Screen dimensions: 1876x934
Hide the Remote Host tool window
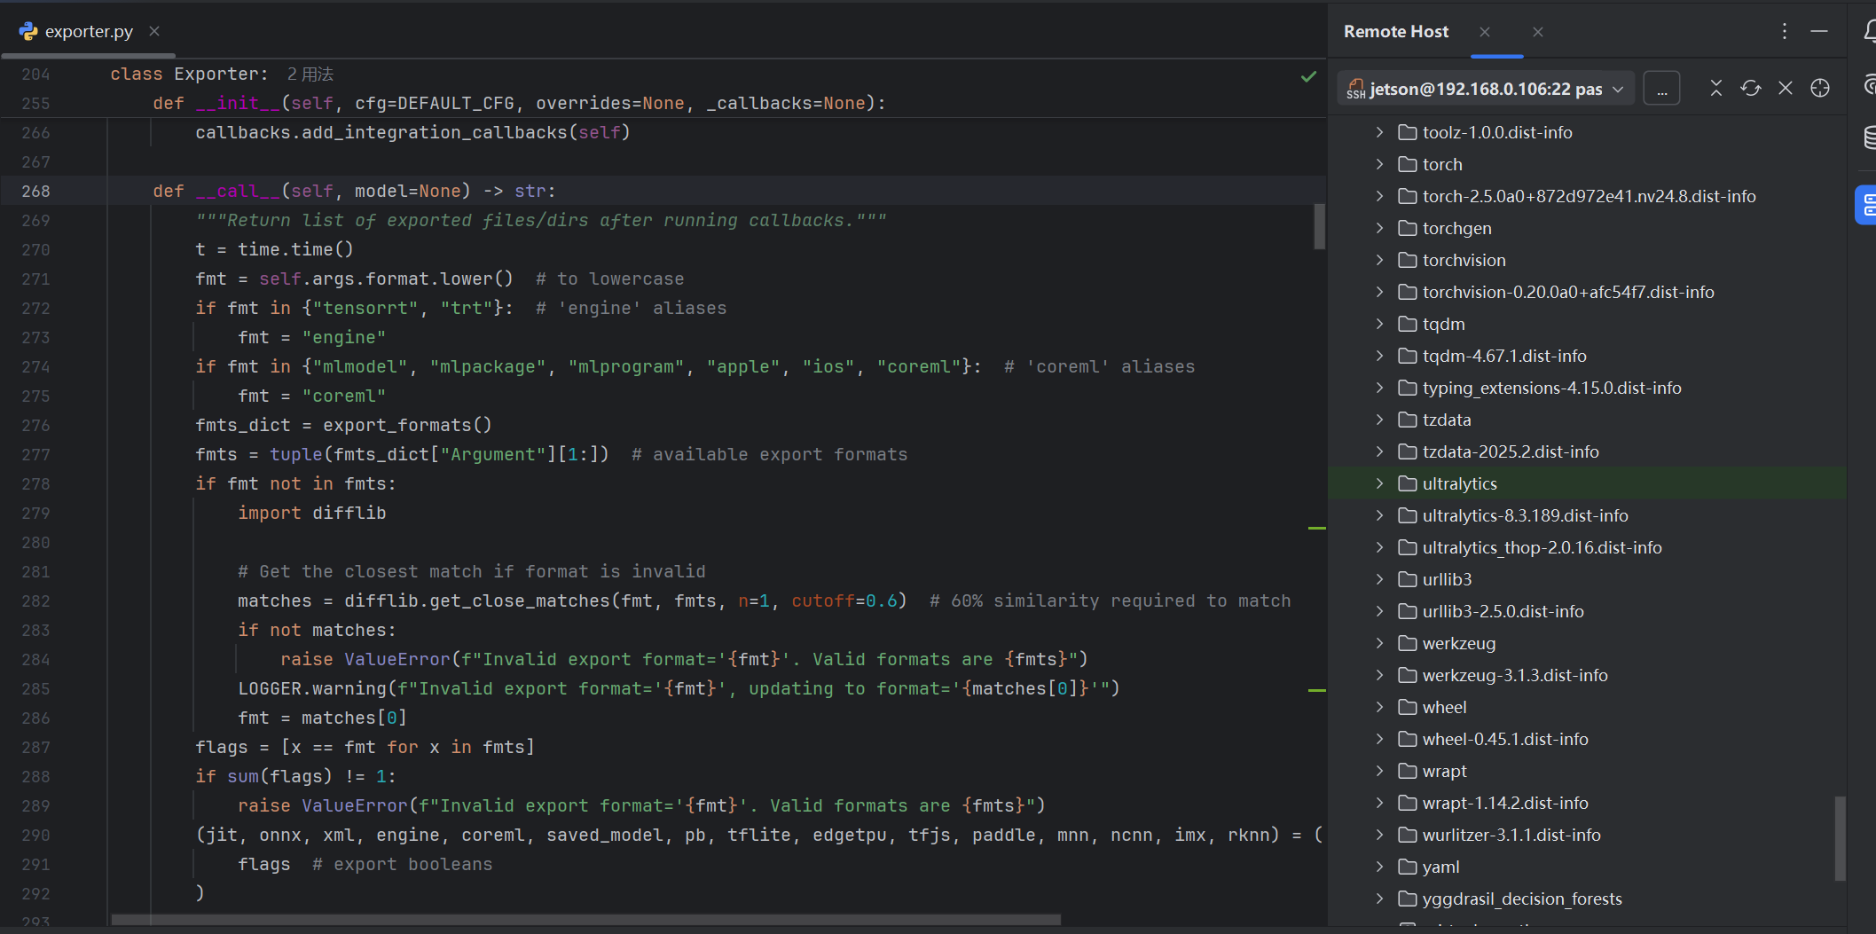pos(1819,31)
